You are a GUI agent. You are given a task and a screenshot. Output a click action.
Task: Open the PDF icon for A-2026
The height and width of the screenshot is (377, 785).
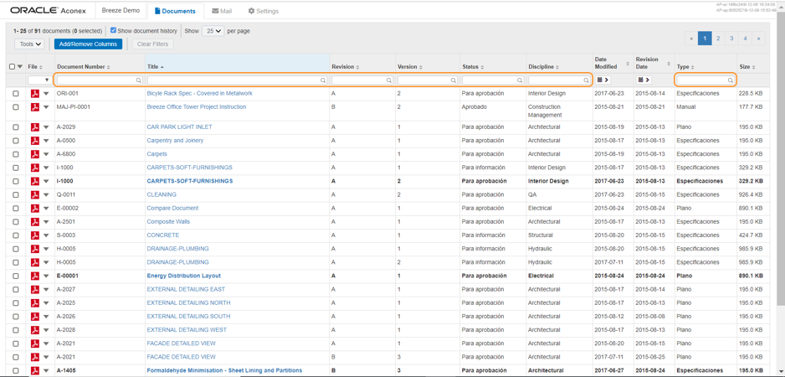coord(35,317)
